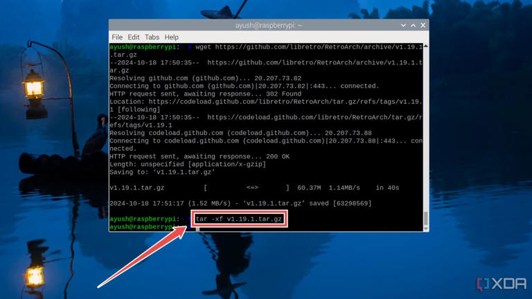The image size is (532, 299).
Task: Click the wget command URL text
Action: click(x=319, y=47)
